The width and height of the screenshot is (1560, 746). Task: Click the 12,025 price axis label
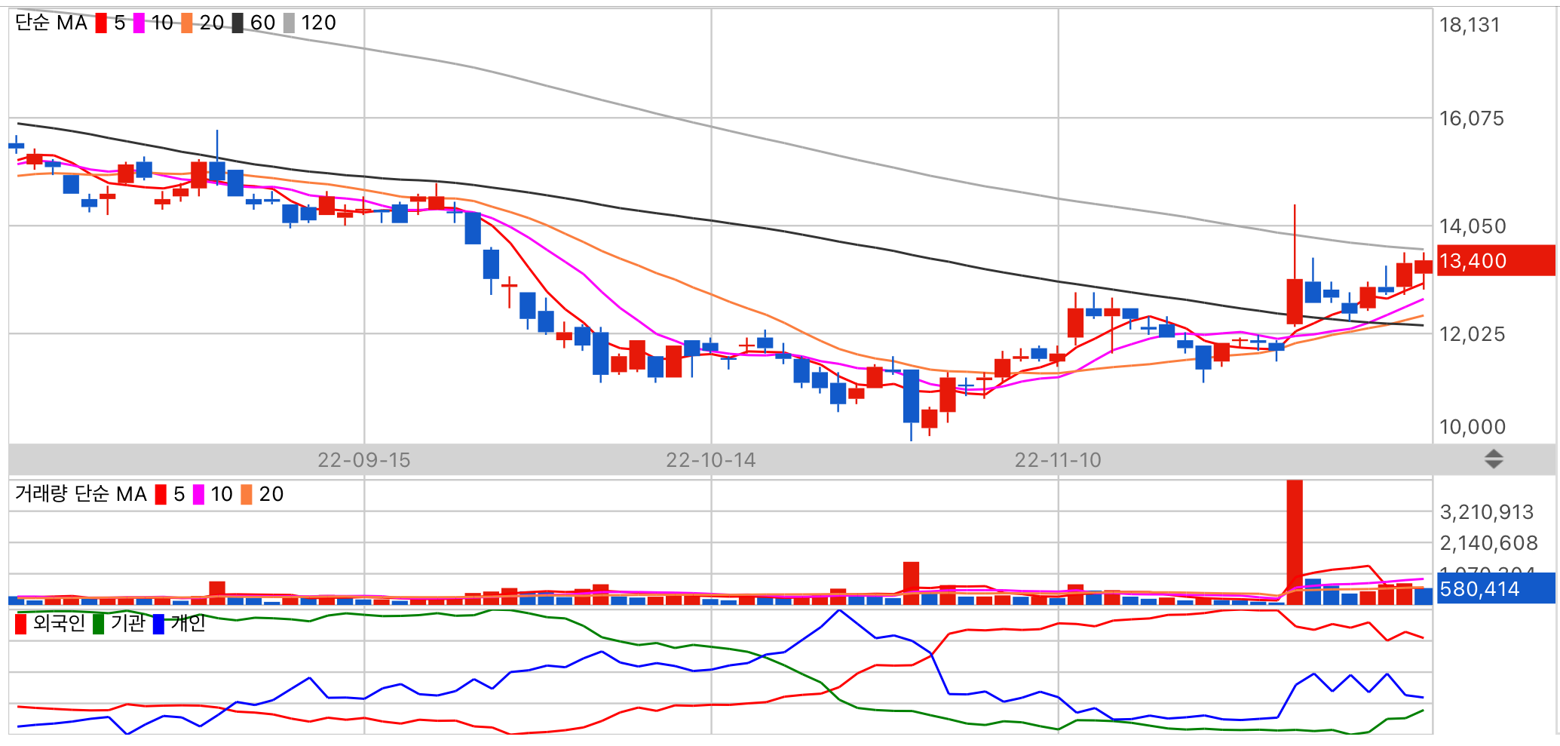(x=1472, y=334)
